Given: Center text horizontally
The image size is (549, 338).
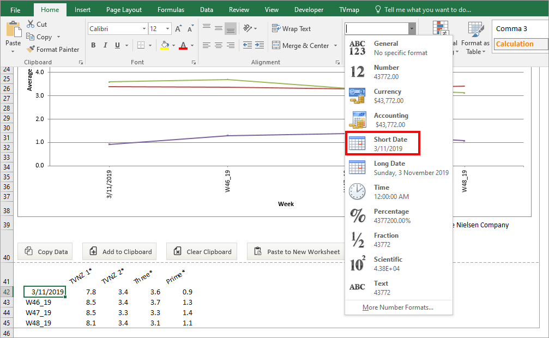Looking at the screenshot, I should [x=219, y=45].
